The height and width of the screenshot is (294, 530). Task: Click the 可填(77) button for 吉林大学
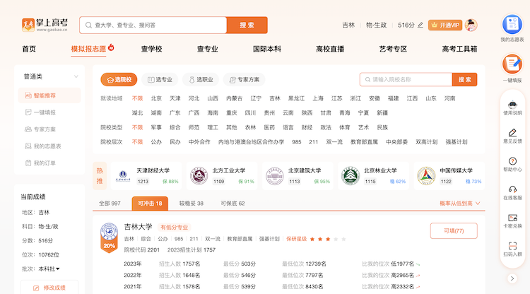[x=454, y=231]
